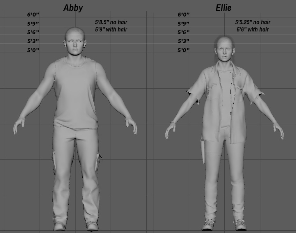
Task: Click the 6'0" scale mark in Ellie's chart
Action: (x=184, y=15)
